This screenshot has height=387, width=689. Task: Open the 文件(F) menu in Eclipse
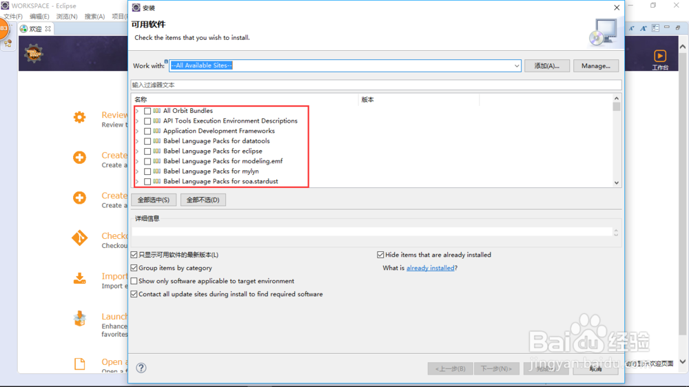coord(12,17)
